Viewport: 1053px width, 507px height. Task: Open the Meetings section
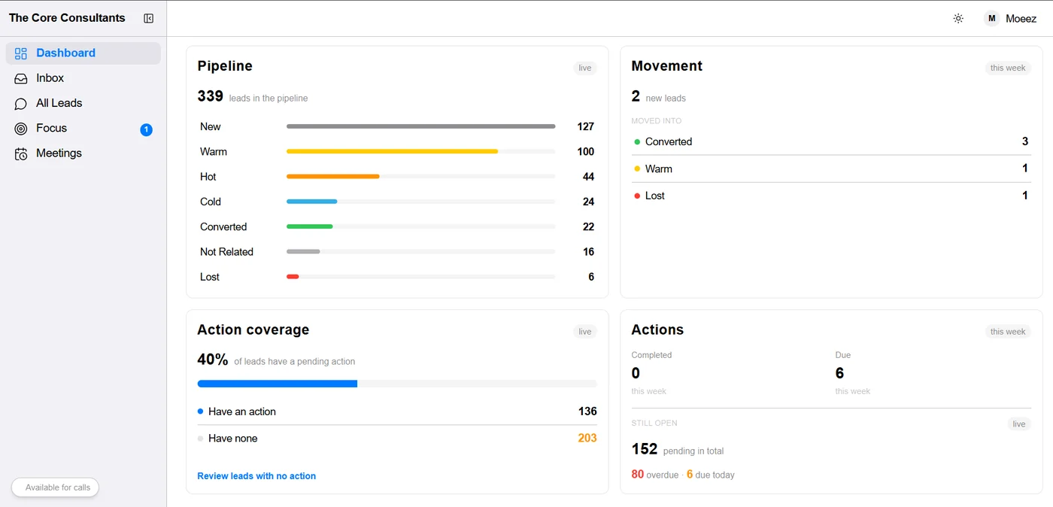(x=83, y=153)
